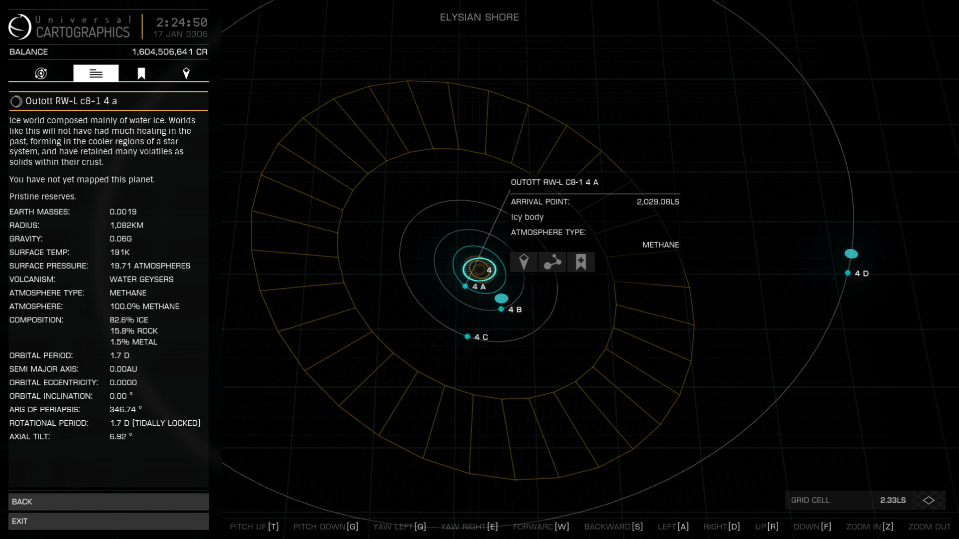Click the rotational period TIDALLY LOCKED value
959x539 pixels.
click(155, 423)
